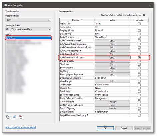Open the View type filter dropdown
The width and height of the screenshot is (158, 137).
pyautogui.click(x=28, y=29)
